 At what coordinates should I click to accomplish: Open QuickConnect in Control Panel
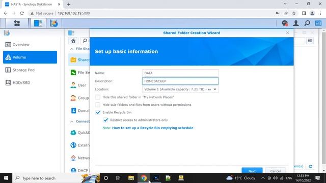pyautogui.click(x=79, y=132)
